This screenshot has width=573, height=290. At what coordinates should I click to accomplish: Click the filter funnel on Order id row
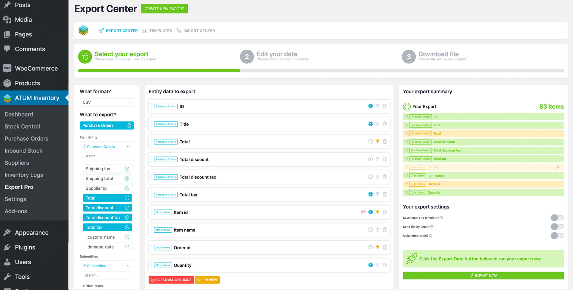click(378, 247)
